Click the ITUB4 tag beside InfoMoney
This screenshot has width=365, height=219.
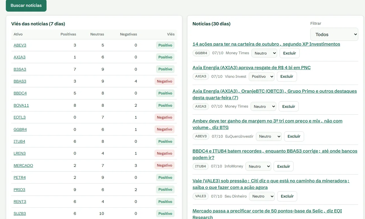(x=200, y=166)
